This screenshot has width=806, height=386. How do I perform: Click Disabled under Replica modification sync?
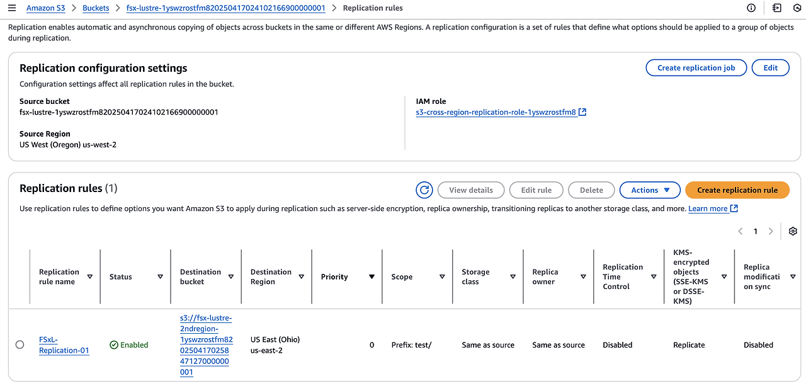coord(758,345)
